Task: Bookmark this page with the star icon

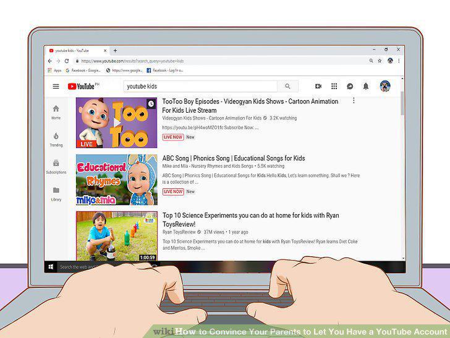Action: click(380, 61)
